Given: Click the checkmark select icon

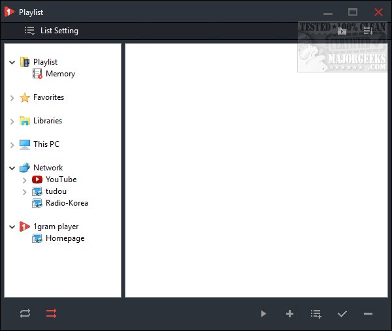Looking at the screenshot, I should [342, 314].
